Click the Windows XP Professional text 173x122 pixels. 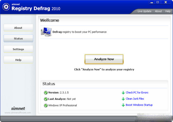63,105
